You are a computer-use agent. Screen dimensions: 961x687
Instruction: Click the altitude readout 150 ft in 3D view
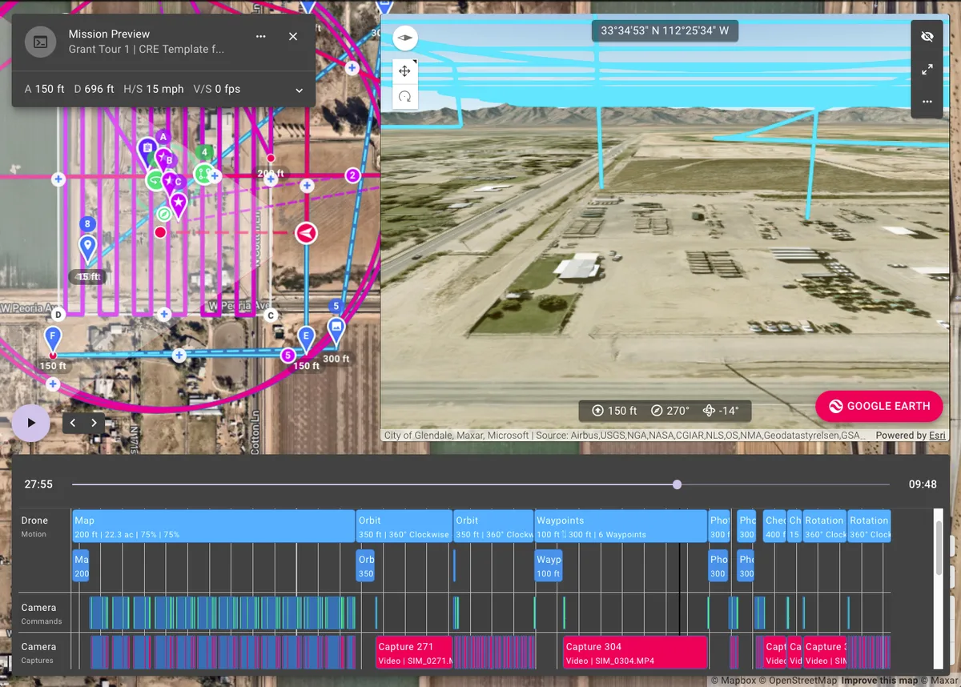(615, 411)
